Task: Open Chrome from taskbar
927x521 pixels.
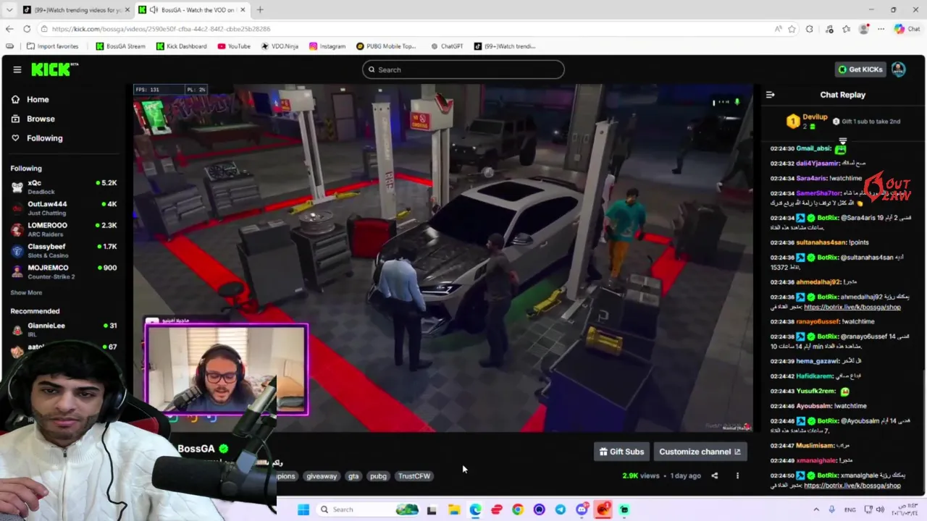Action: [518, 509]
